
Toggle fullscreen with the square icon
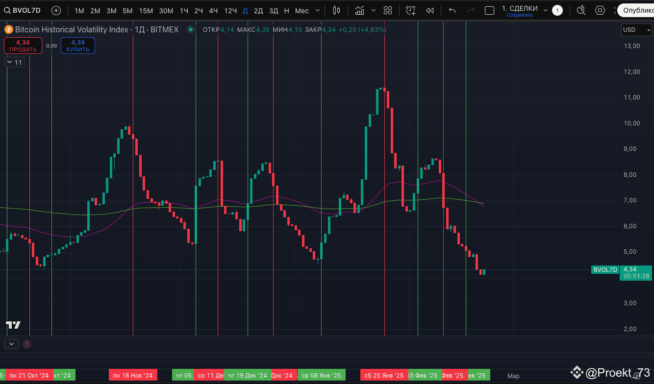coord(489,10)
